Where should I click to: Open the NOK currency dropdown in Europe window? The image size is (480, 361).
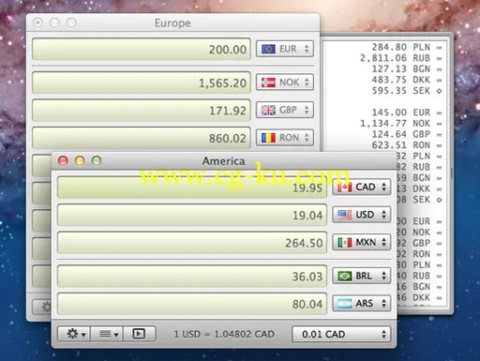point(285,83)
